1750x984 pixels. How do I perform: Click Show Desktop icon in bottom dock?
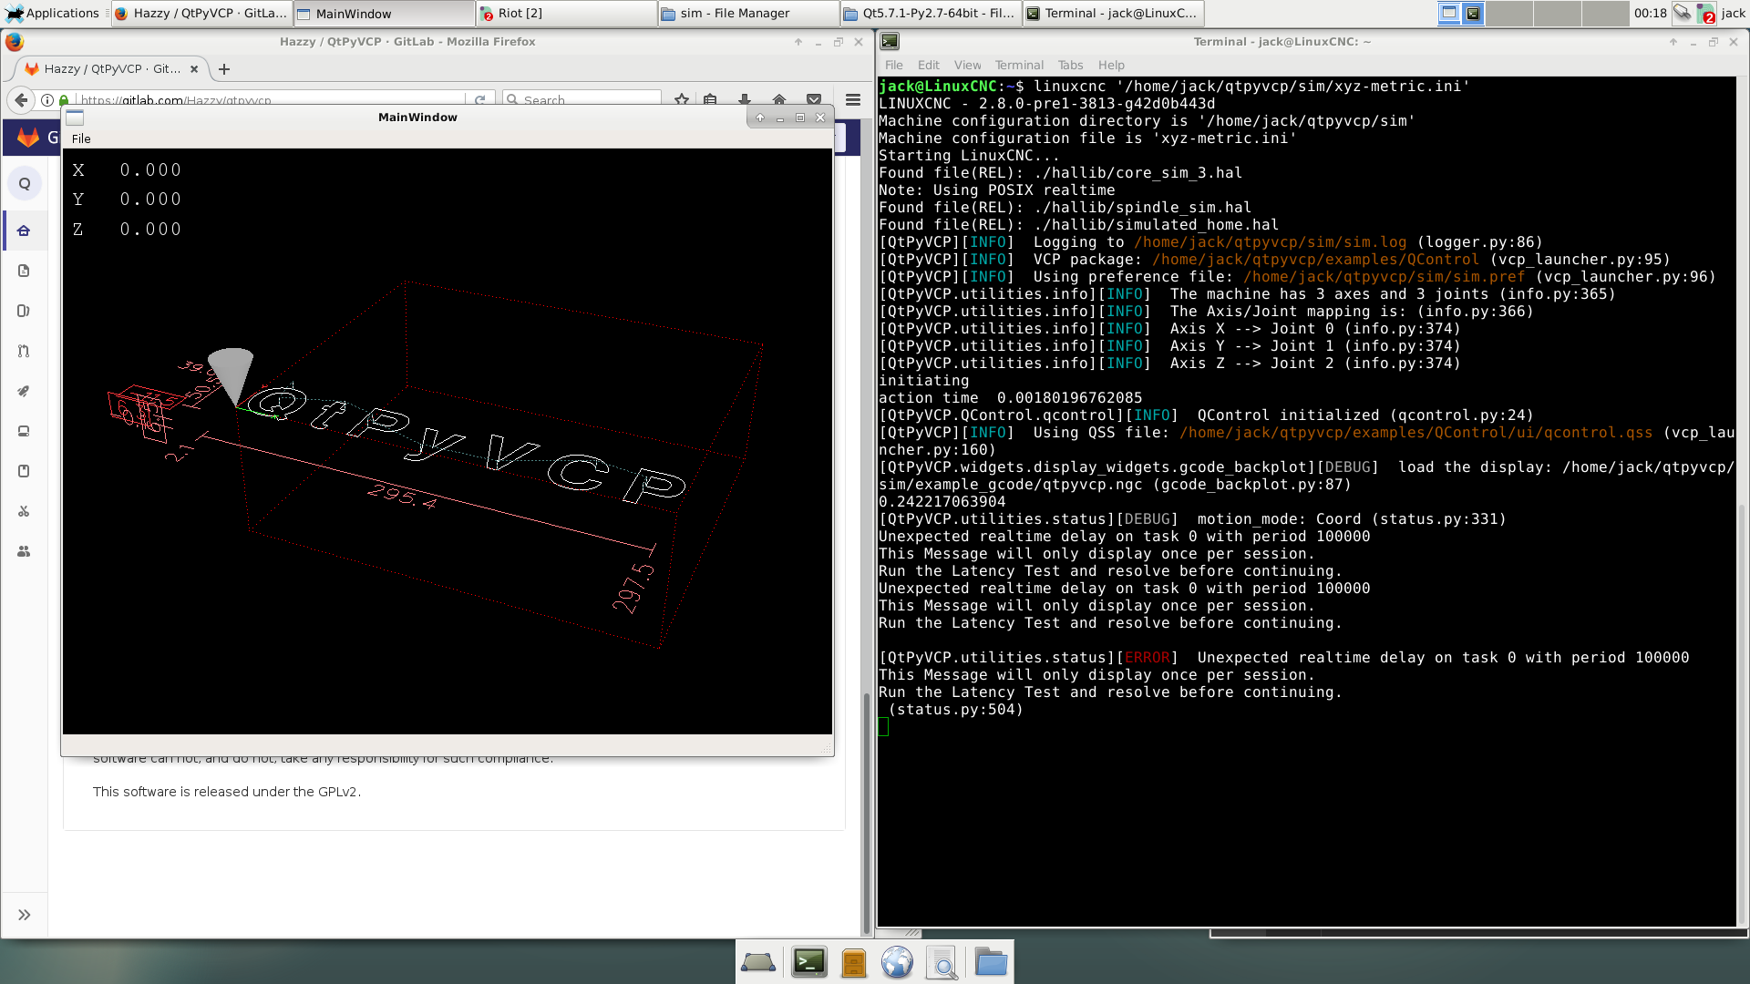point(758,962)
